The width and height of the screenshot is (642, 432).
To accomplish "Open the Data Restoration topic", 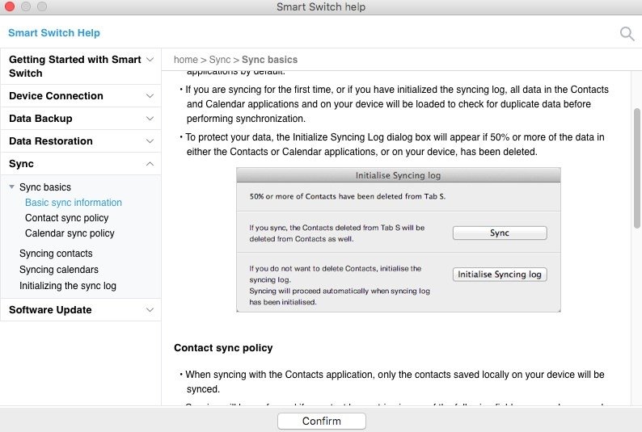I will 51,141.
